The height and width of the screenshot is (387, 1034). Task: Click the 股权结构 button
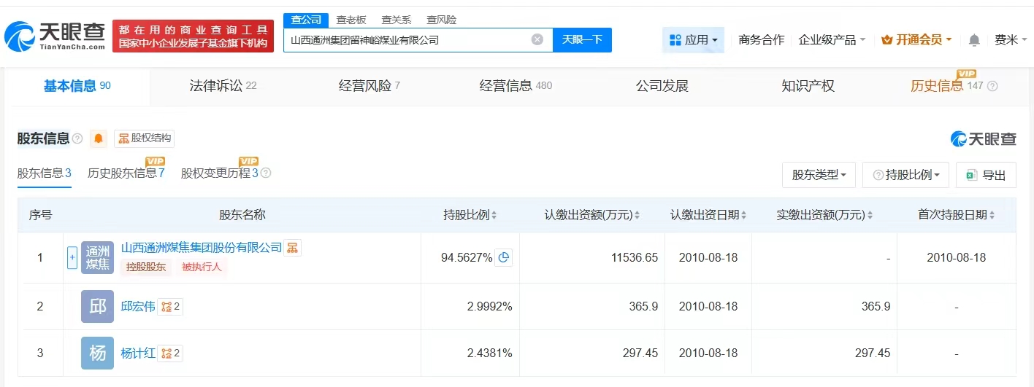tap(145, 138)
